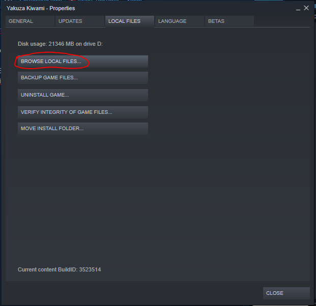Select the Local Files tab
Image resolution: width=316 pixels, height=306 pixels.
pyautogui.click(x=130, y=21)
